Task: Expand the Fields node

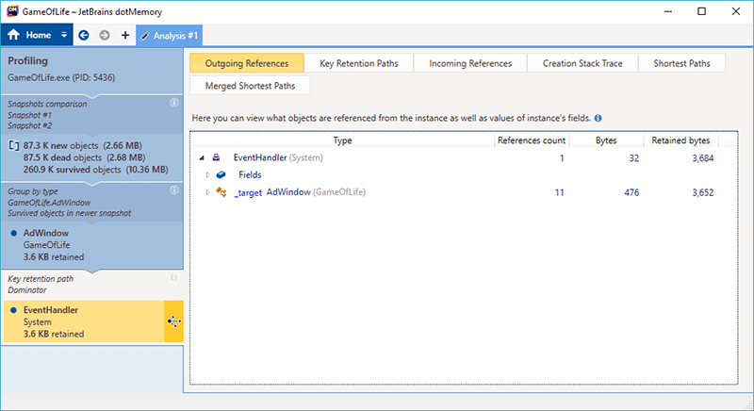Action: pos(207,175)
